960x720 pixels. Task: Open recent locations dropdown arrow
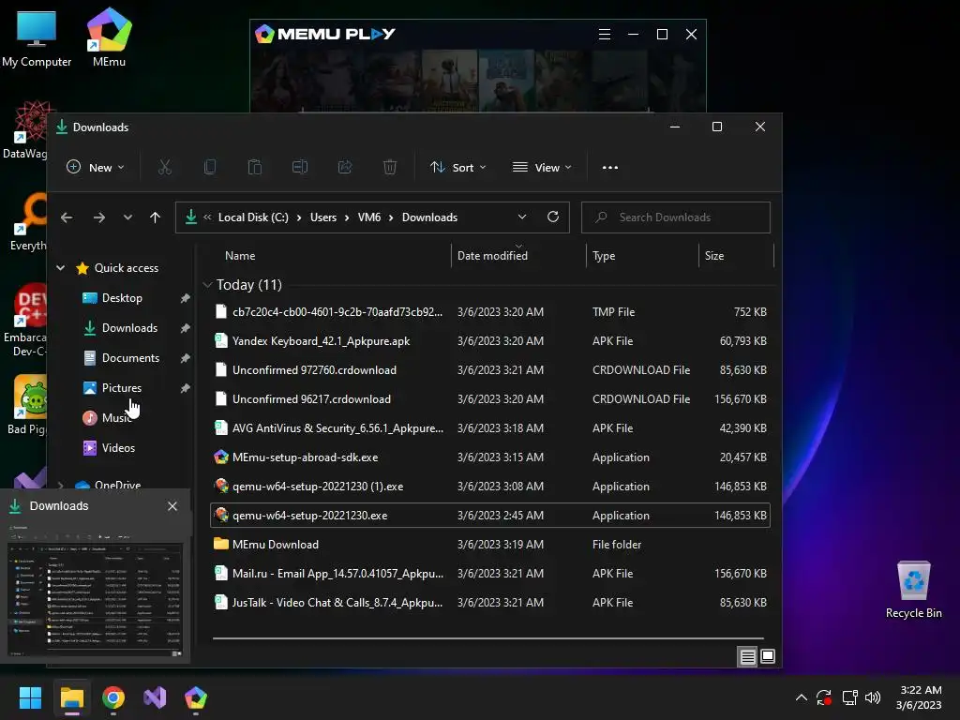[x=127, y=217]
